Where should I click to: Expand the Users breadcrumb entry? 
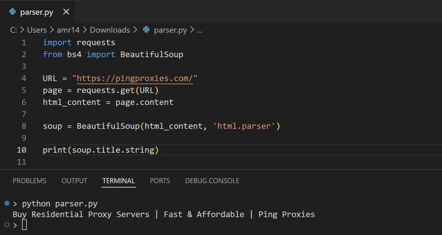point(37,30)
